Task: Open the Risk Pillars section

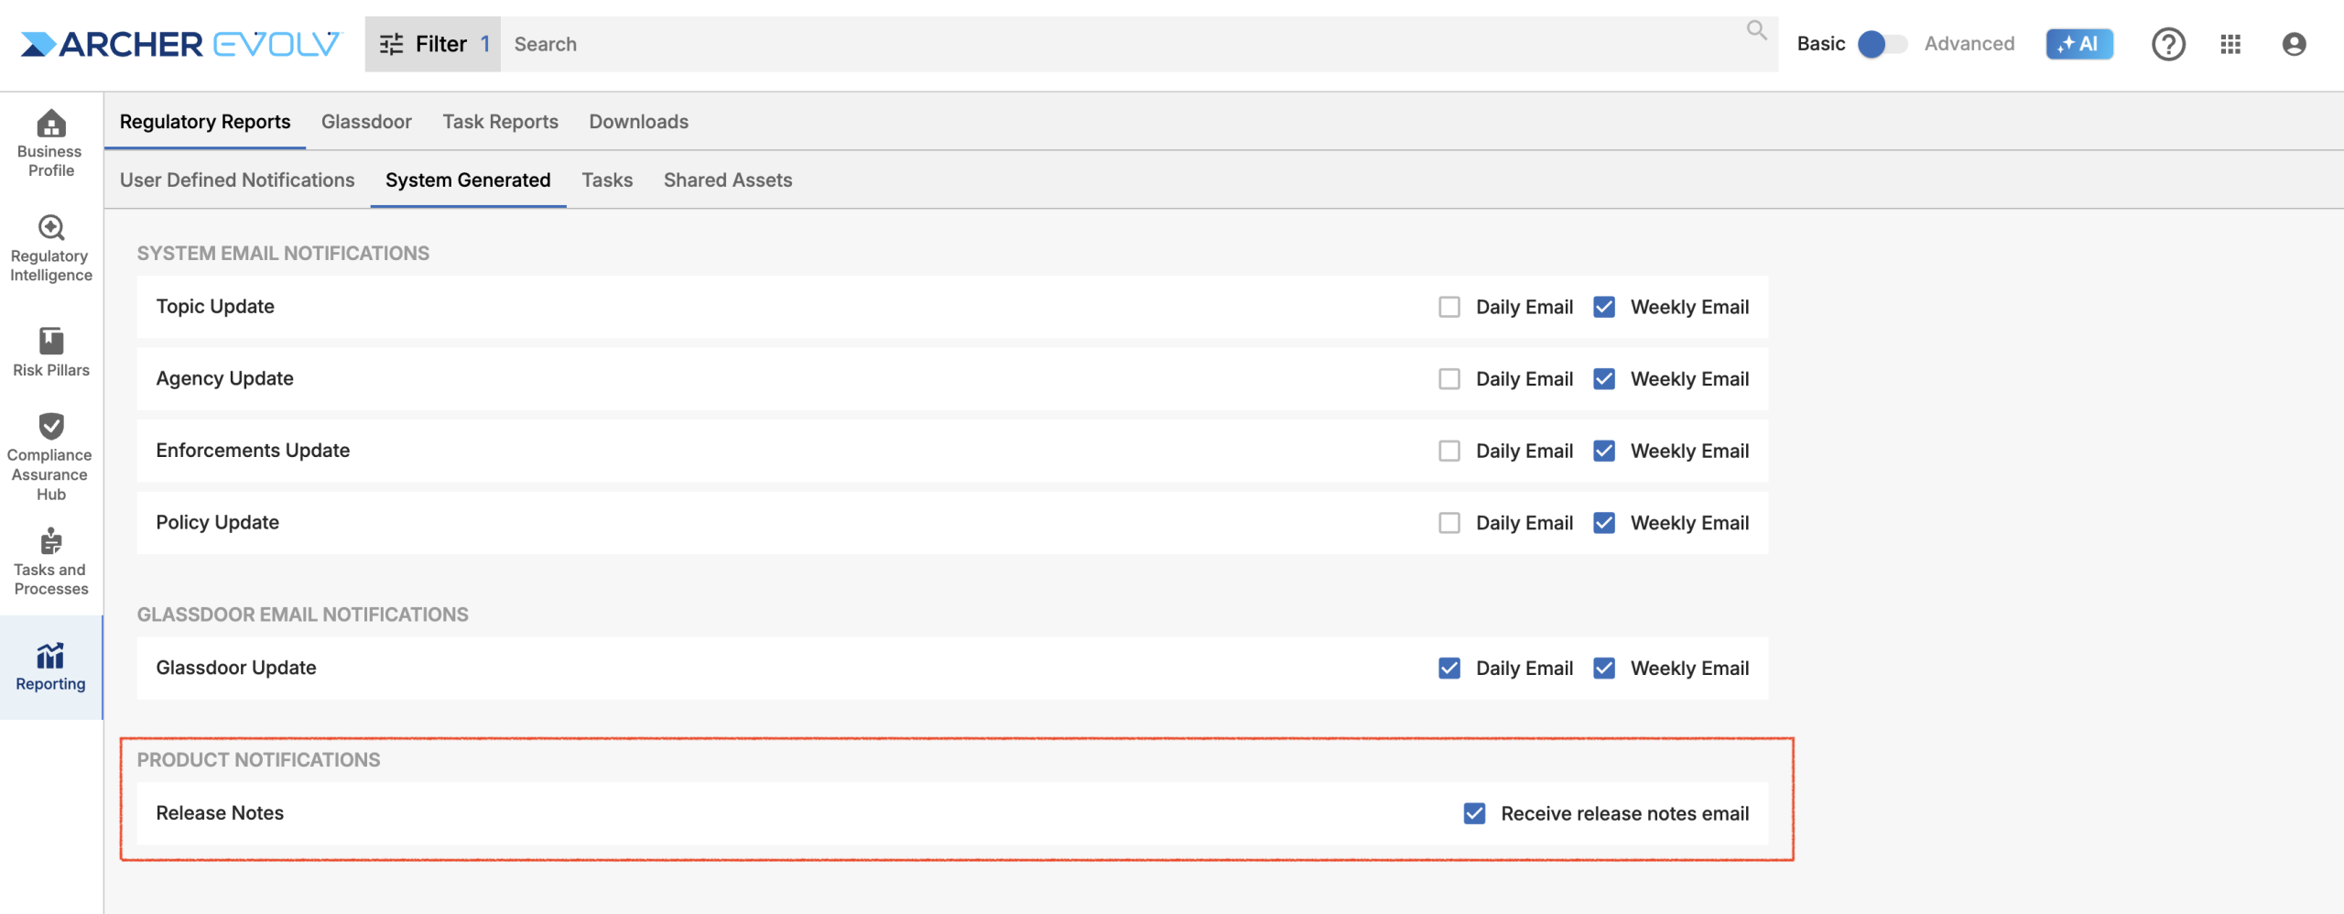Action: click(50, 352)
